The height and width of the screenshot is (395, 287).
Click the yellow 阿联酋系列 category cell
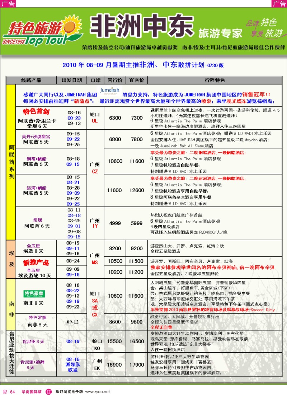tap(11, 162)
